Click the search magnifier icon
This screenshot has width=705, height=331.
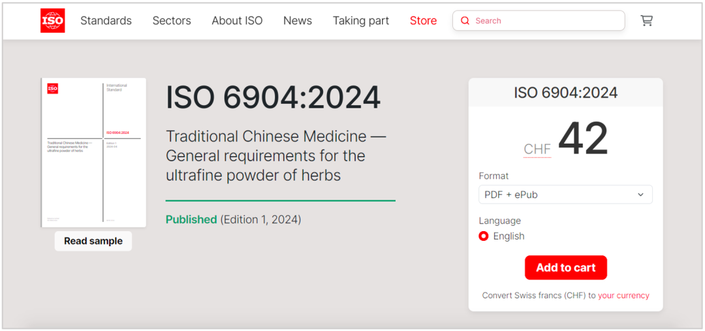465,21
